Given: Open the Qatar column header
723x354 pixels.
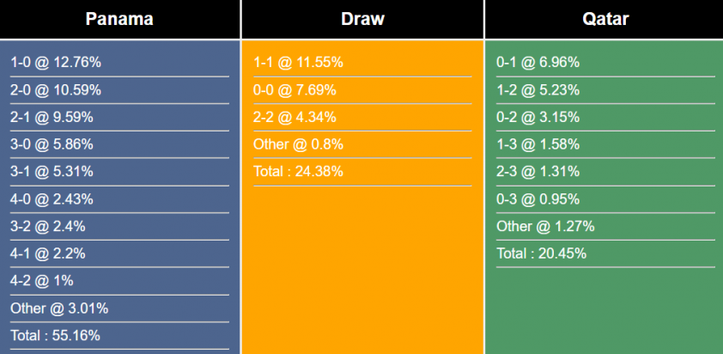Looking at the screenshot, I should [605, 19].
